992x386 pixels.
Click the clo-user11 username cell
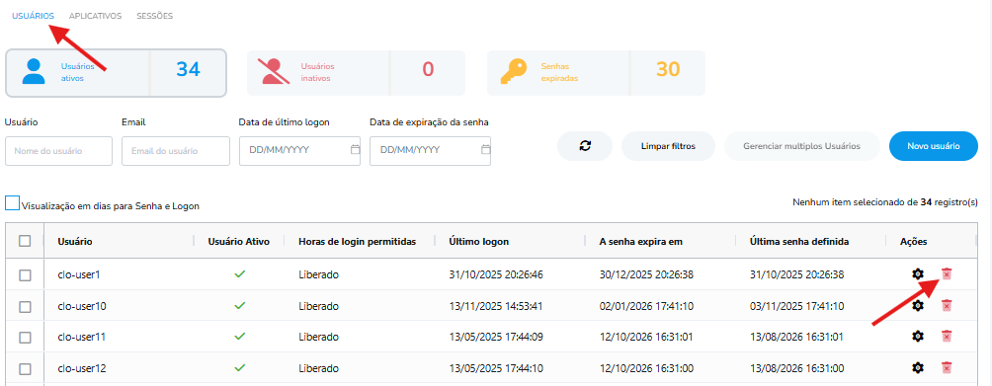[82, 338]
